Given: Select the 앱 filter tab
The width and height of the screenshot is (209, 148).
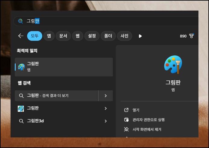Looking at the screenshot, I should [49, 36].
